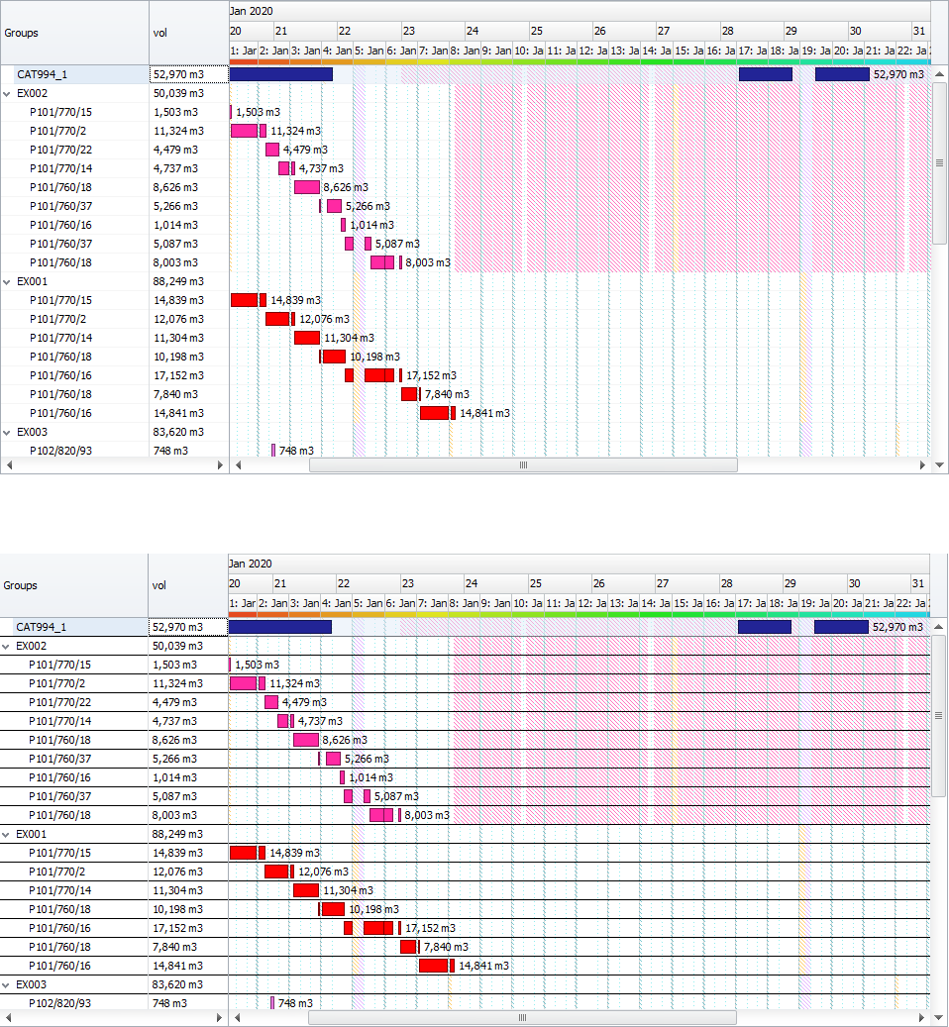The height and width of the screenshot is (1027, 949).
Task: Collapse EX003 group in top chart
Action: [x=7, y=432]
